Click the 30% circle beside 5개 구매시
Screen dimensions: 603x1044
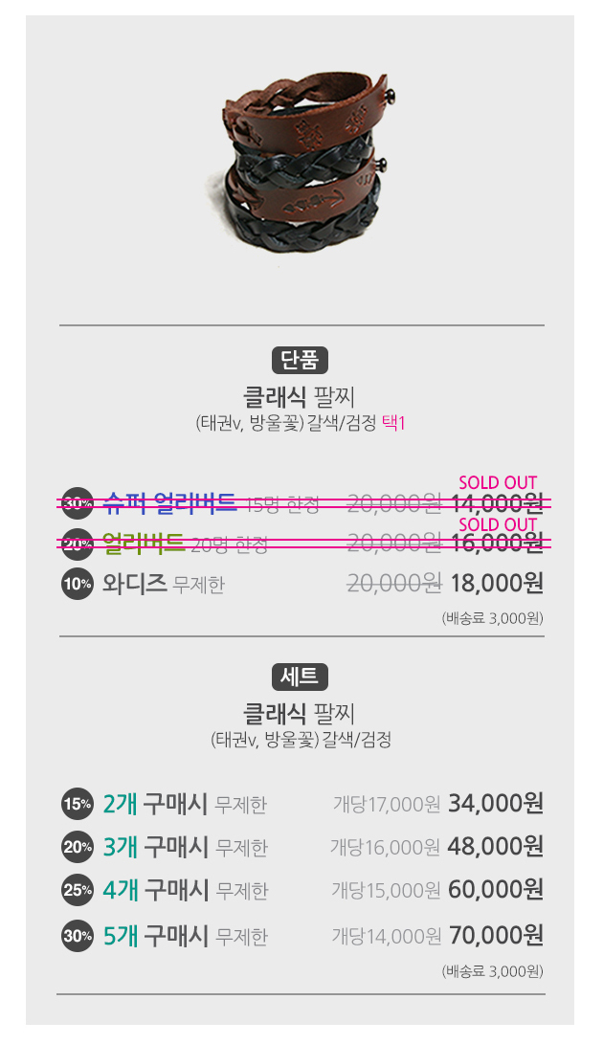coord(77,935)
